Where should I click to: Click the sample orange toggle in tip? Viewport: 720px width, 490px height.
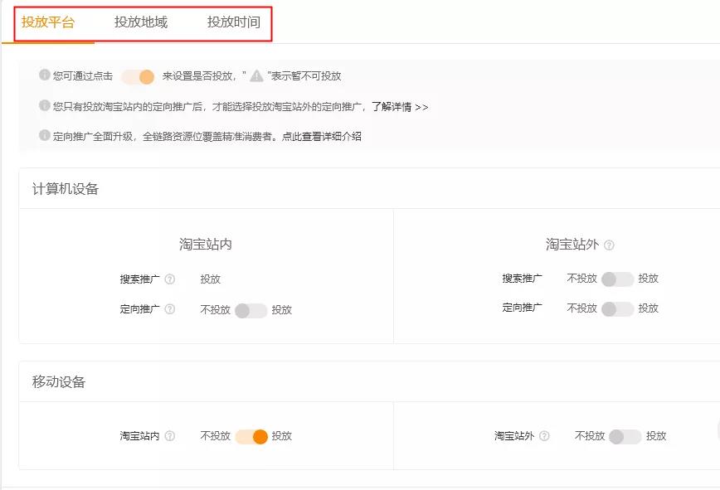pyautogui.click(x=139, y=76)
